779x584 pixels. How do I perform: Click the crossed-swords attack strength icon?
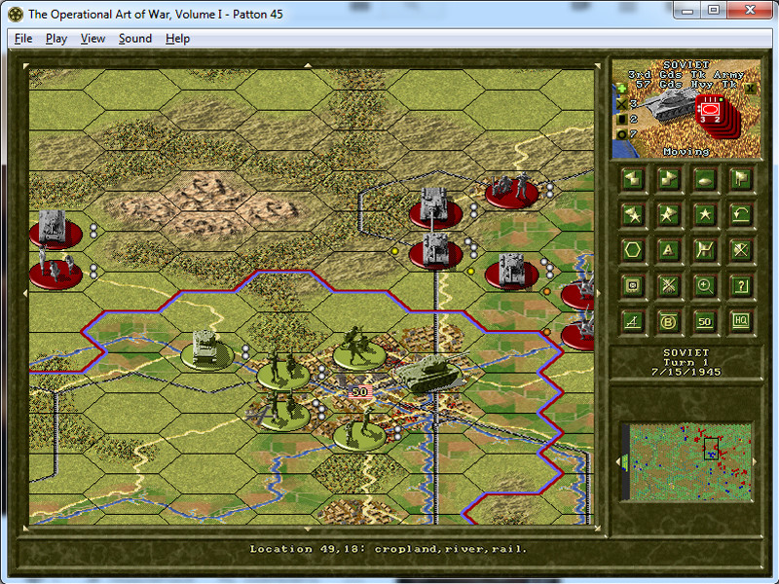coord(621,104)
